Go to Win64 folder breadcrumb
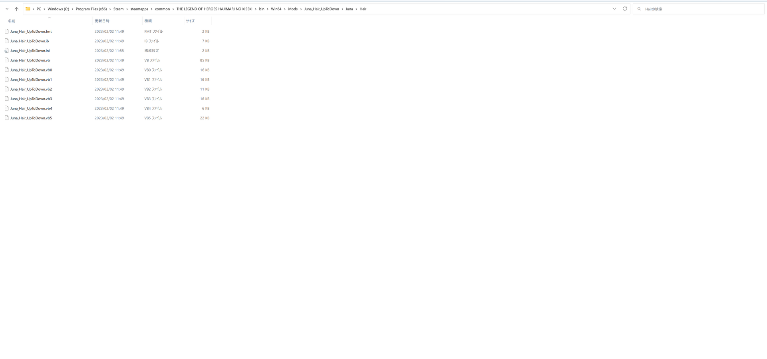767x359 pixels. [x=276, y=9]
